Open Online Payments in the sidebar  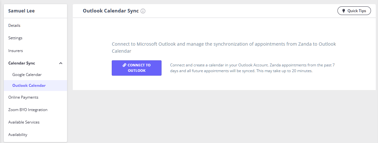[x=23, y=97]
